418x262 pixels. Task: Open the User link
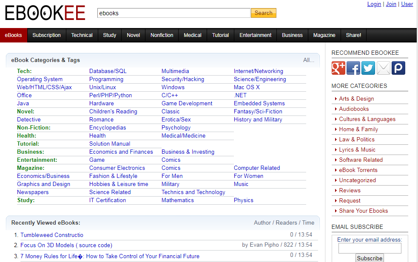pos(407,4)
